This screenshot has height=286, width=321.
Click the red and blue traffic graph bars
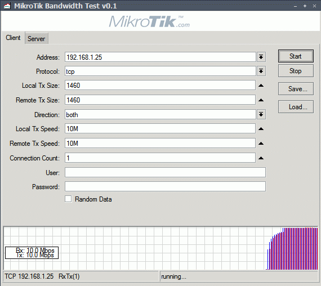point(292,249)
